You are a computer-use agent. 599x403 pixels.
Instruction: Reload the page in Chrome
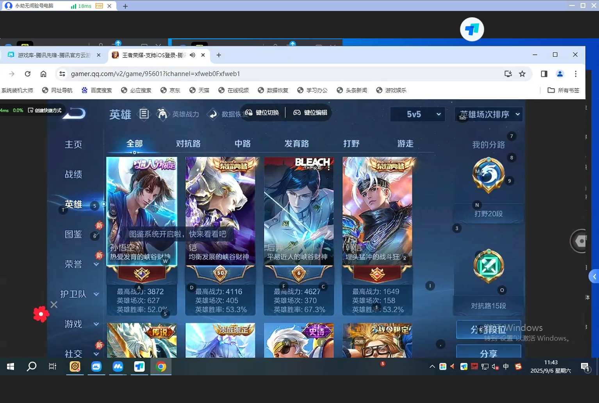tap(27, 74)
